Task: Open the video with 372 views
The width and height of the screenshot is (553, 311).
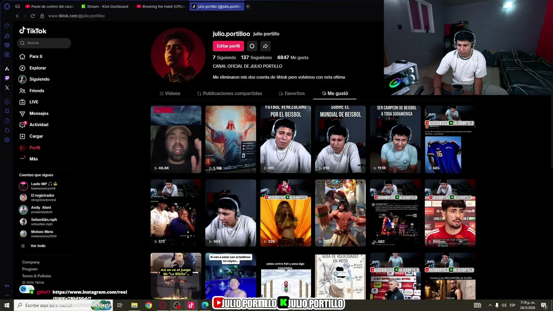Action: click(176, 213)
